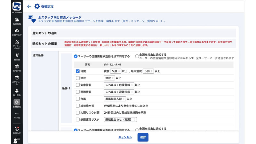Open the 運転見合わせ（実況） dropdown
Screen dimensions: 256x144
(120, 120)
